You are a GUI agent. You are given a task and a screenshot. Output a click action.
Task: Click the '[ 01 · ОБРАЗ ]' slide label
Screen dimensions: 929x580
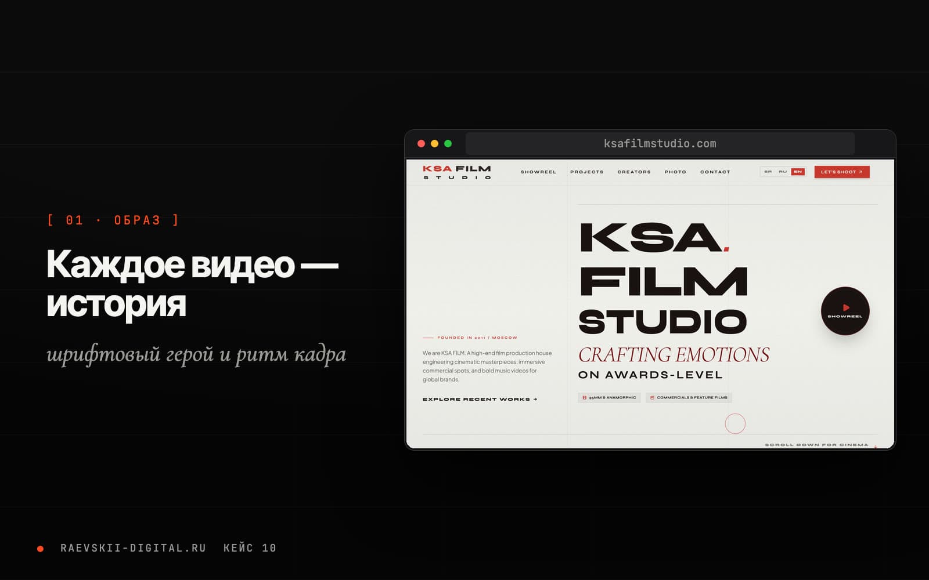tap(113, 220)
